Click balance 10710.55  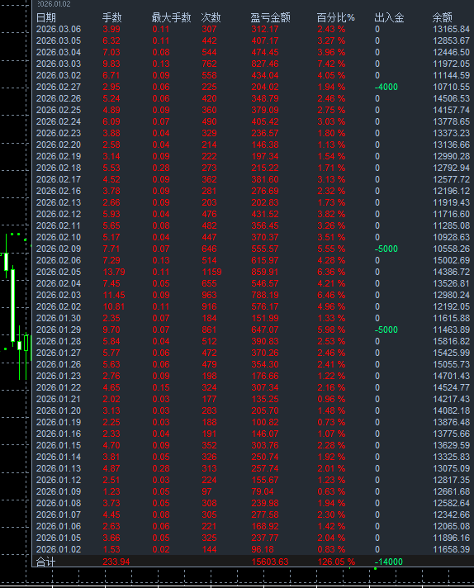451,87
